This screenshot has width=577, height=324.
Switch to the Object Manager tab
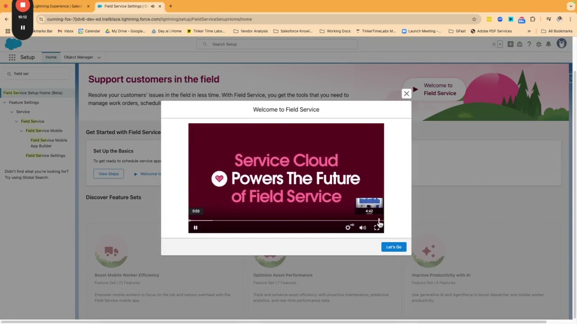click(x=78, y=57)
